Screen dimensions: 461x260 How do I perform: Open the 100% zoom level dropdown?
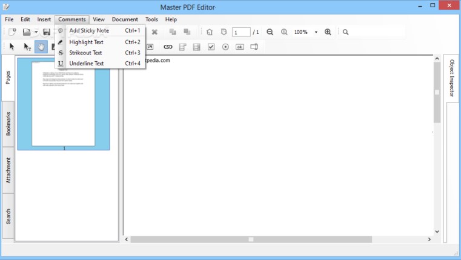point(316,32)
